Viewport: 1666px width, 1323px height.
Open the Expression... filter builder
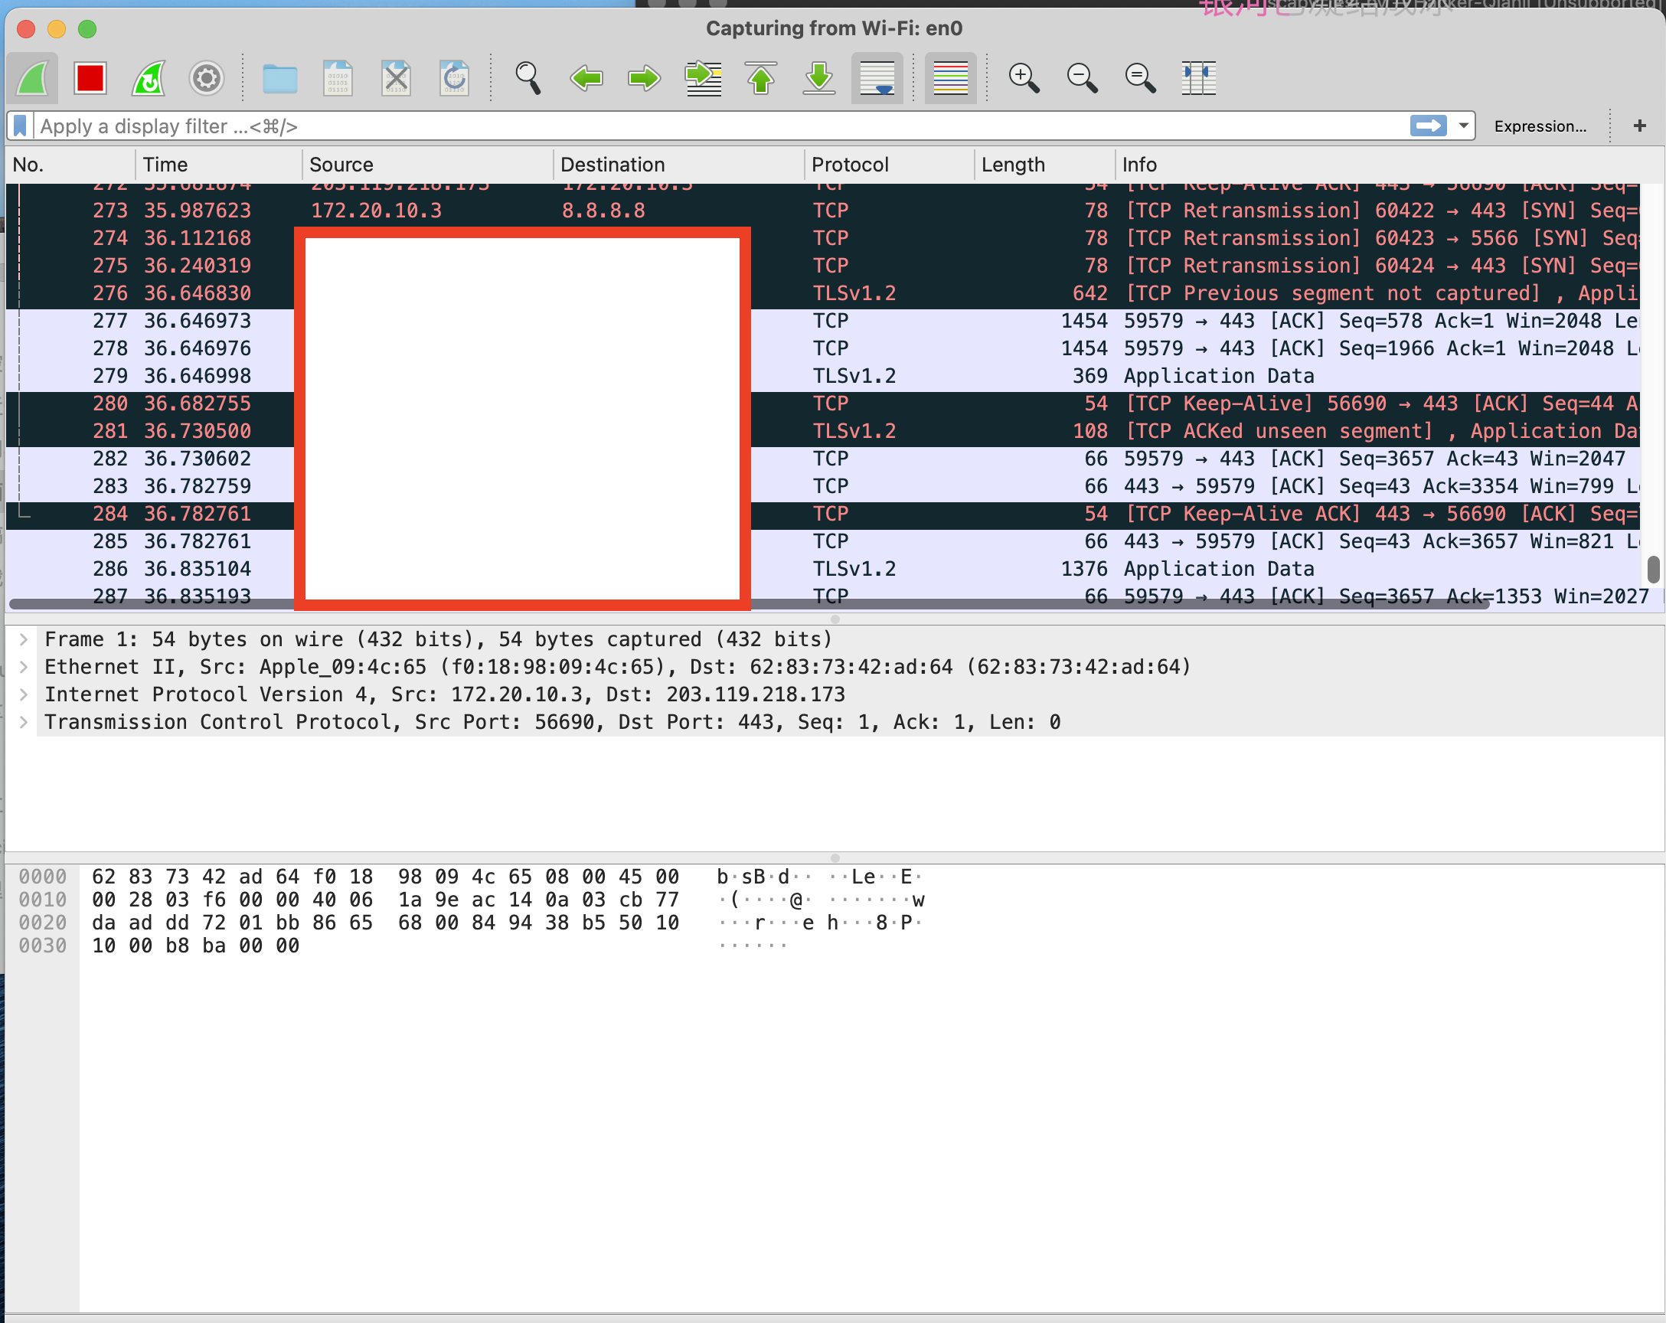tap(1540, 126)
